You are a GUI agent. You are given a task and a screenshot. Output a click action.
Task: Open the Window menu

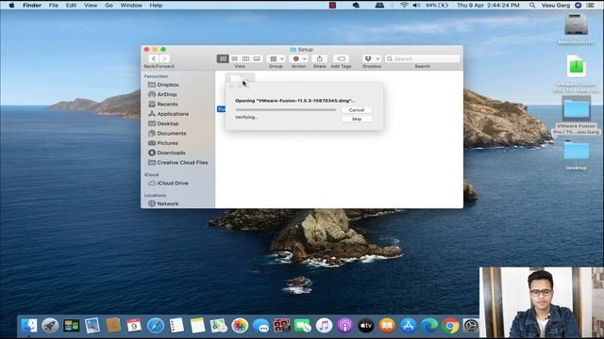click(x=131, y=5)
